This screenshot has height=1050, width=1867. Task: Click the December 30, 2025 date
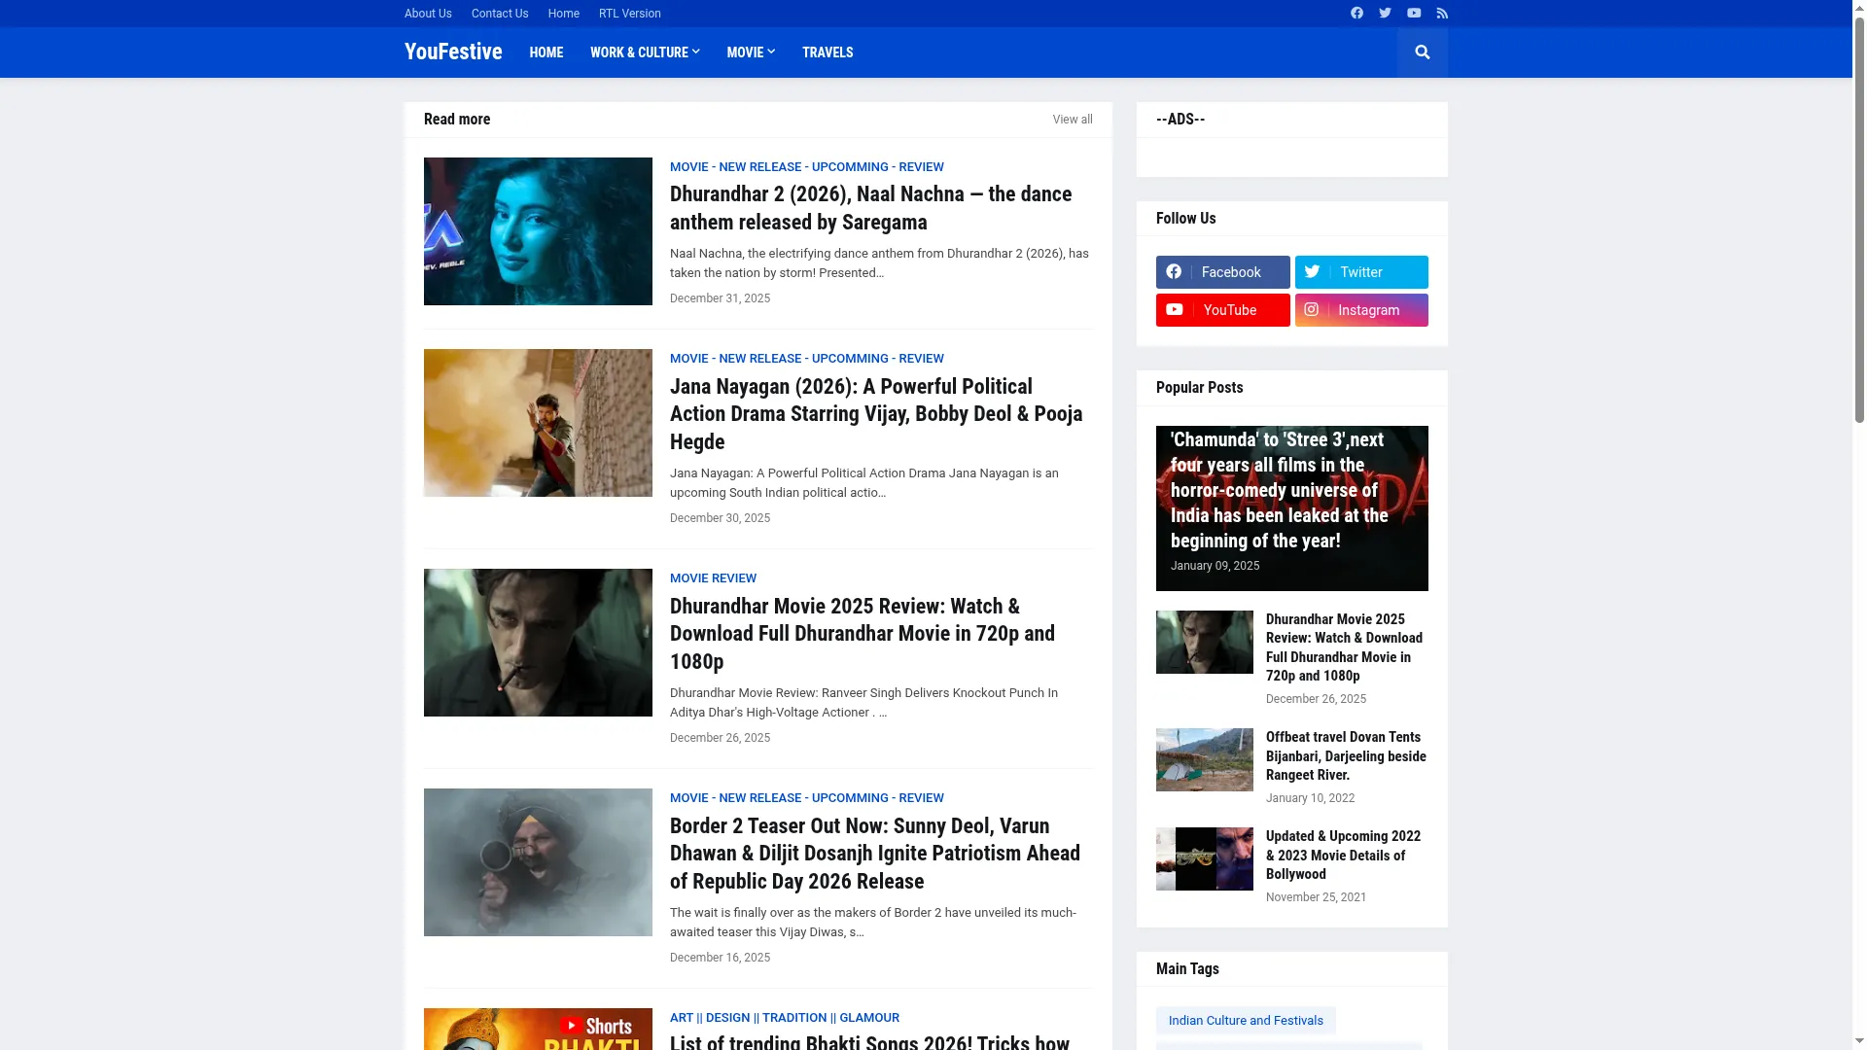tap(720, 518)
